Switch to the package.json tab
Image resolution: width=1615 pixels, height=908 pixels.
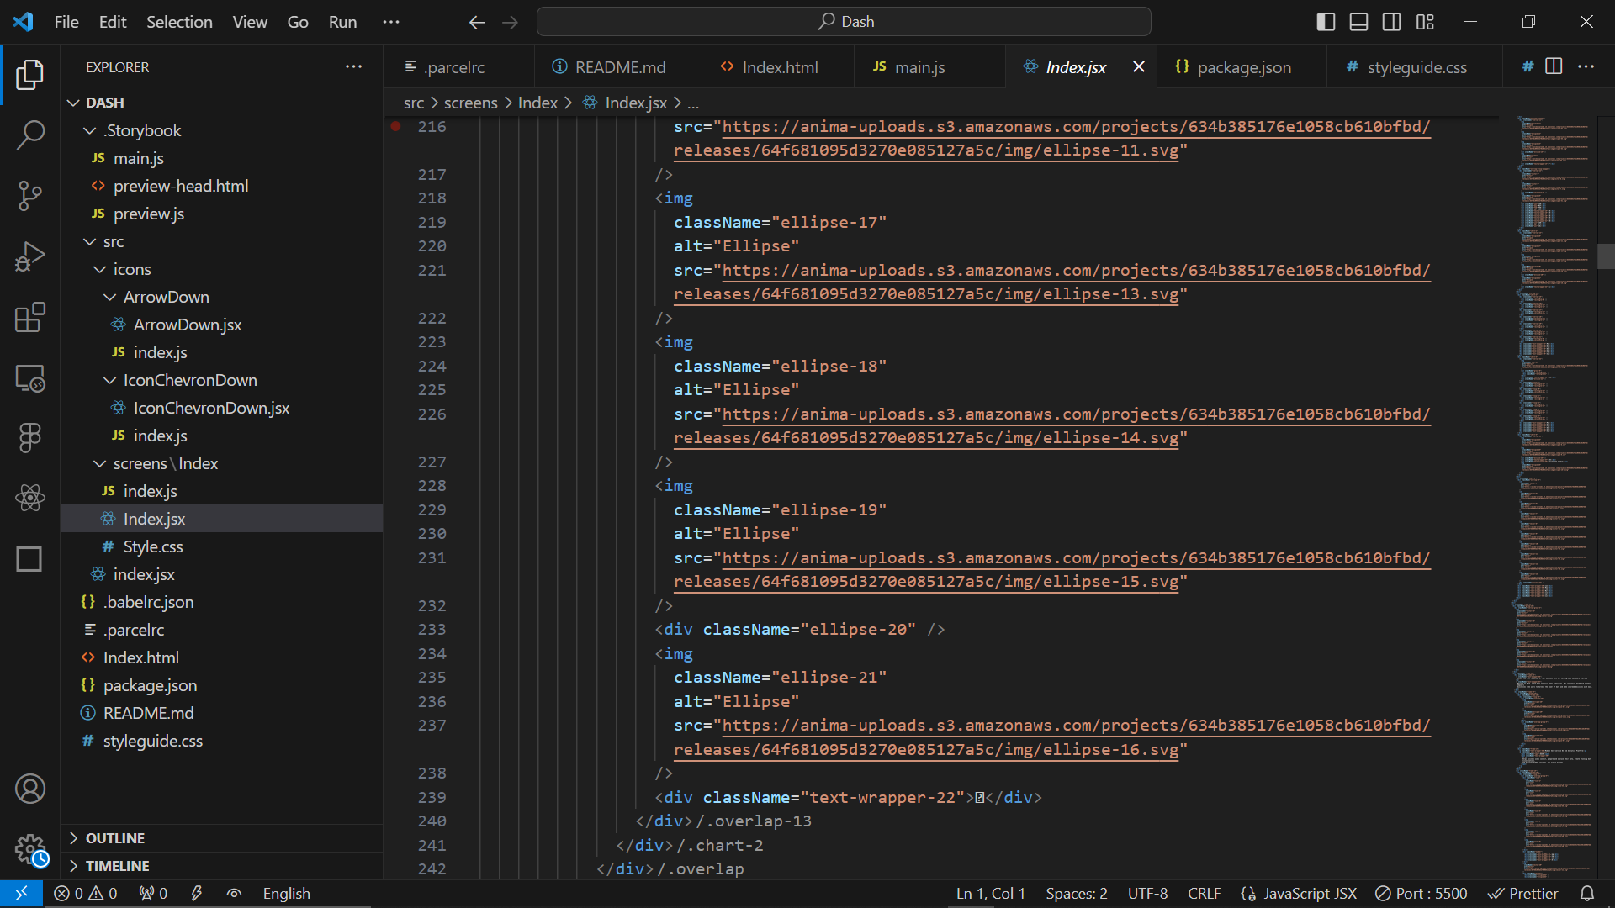pyautogui.click(x=1243, y=67)
